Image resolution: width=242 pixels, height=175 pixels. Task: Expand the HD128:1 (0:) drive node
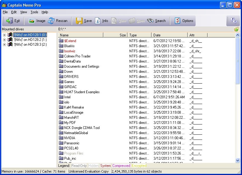pos(4,35)
